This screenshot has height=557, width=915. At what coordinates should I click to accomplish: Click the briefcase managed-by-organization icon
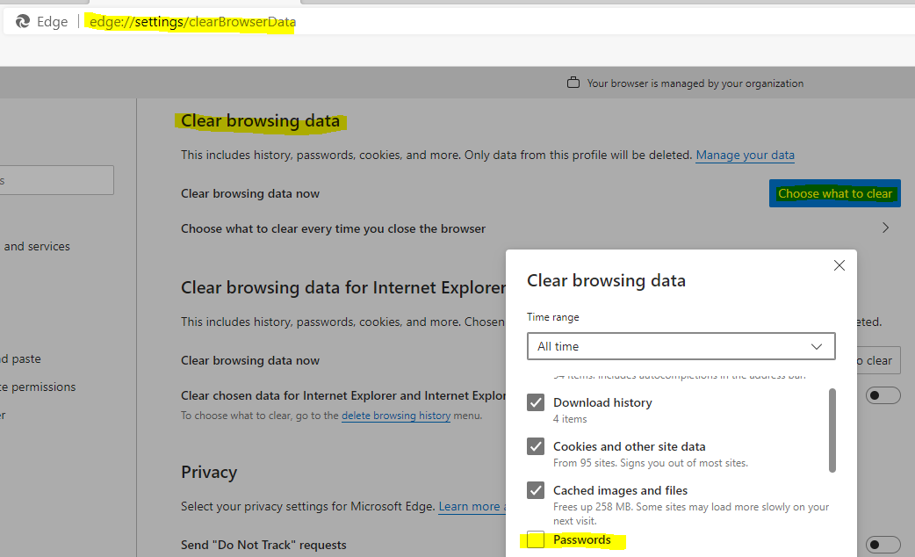coord(573,83)
